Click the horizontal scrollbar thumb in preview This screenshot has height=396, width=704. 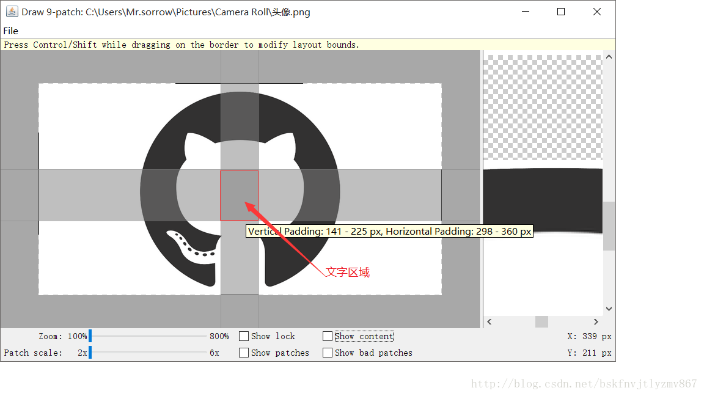pyautogui.click(x=541, y=322)
